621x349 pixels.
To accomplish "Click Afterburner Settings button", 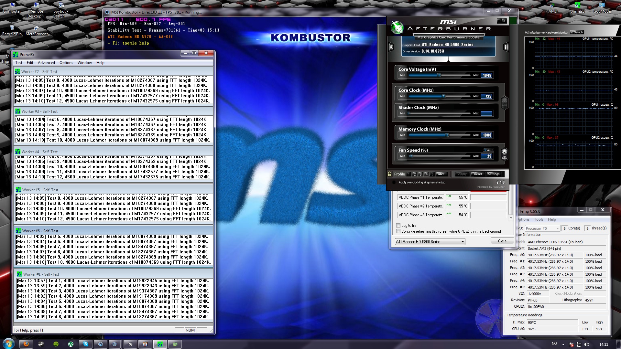I will (x=493, y=174).
